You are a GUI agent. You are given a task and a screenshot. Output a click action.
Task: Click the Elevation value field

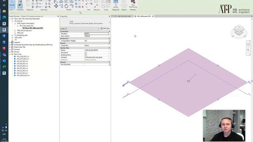click(96, 34)
